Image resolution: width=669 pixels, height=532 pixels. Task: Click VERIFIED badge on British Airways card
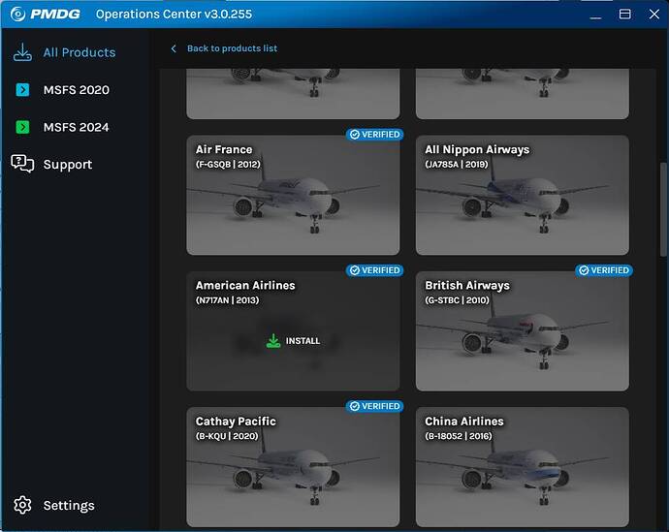click(604, 270)
